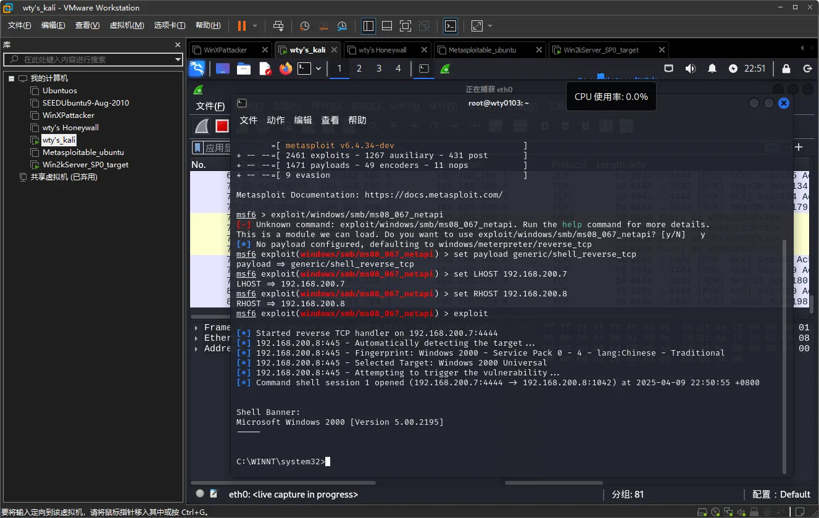Close the wty's_kali tab
This screenshot has width=819, height=518.
click(334, 50)
